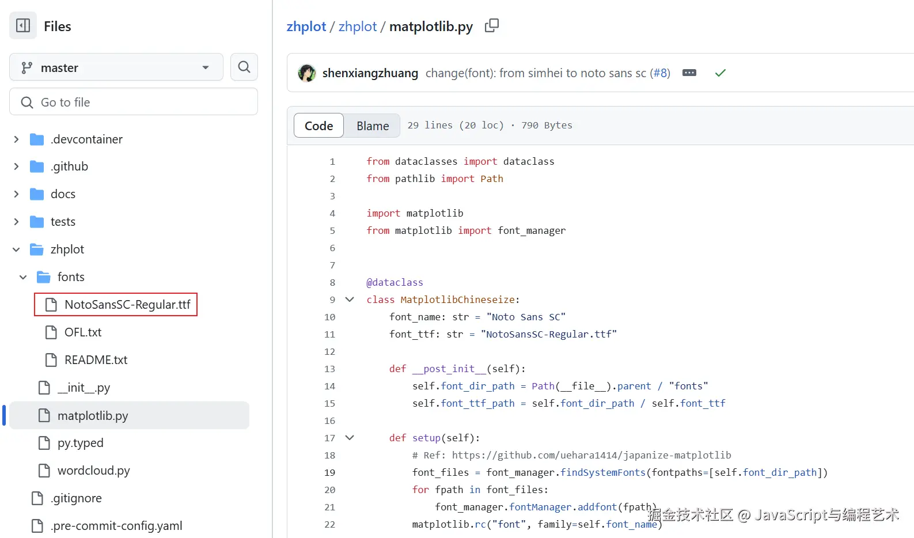Click the git branch icon in selector
This screenshot has width=914, height=538.
26,67
